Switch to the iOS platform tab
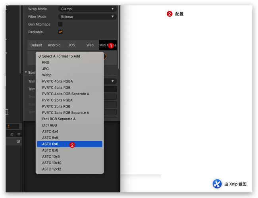Screen dimensions: 258x198 pyautogui.click(x=72, y=45)
